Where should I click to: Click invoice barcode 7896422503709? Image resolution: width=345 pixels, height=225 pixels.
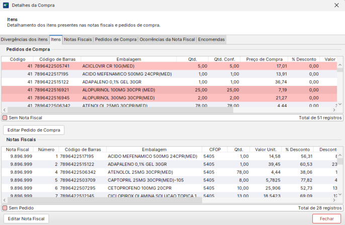pyautogui.click(x=77, y=180)
